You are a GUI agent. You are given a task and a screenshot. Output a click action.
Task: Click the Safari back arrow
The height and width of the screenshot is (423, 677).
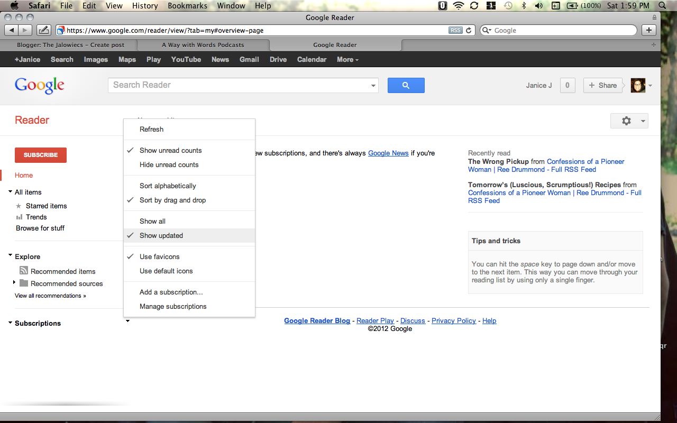tap(12, 30)
